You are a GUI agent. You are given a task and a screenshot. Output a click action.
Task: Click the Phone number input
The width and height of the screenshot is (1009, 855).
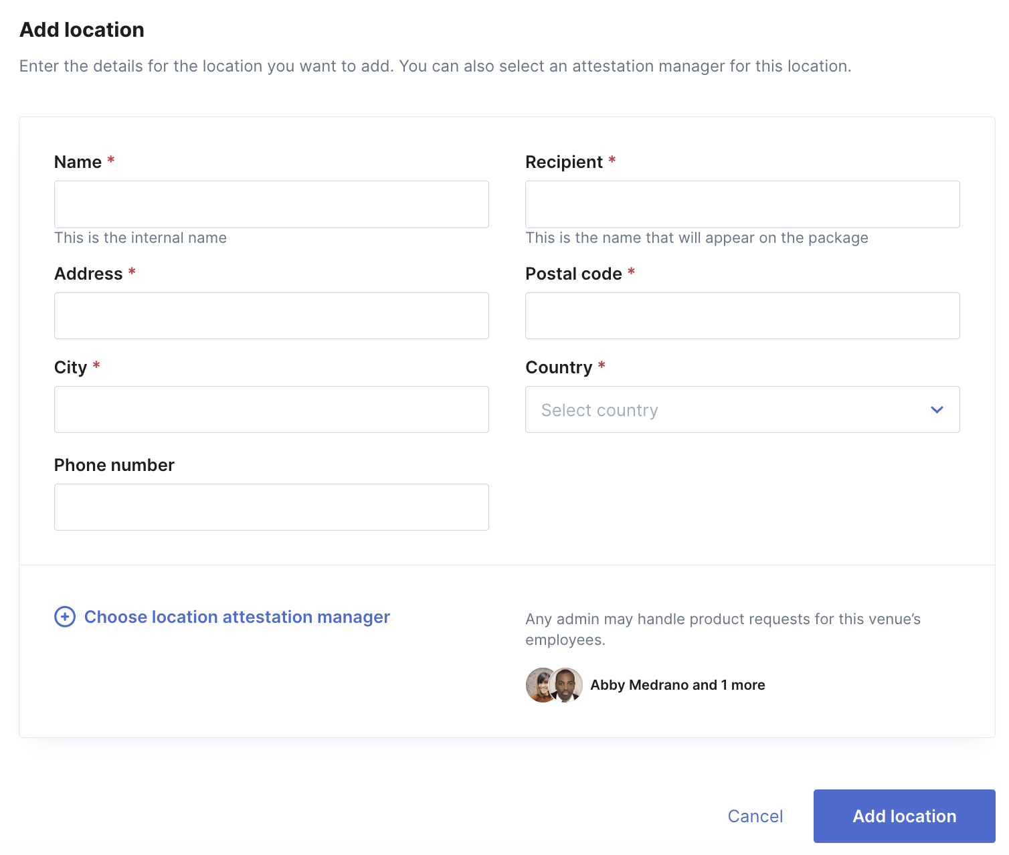click(x=272, y=507)
